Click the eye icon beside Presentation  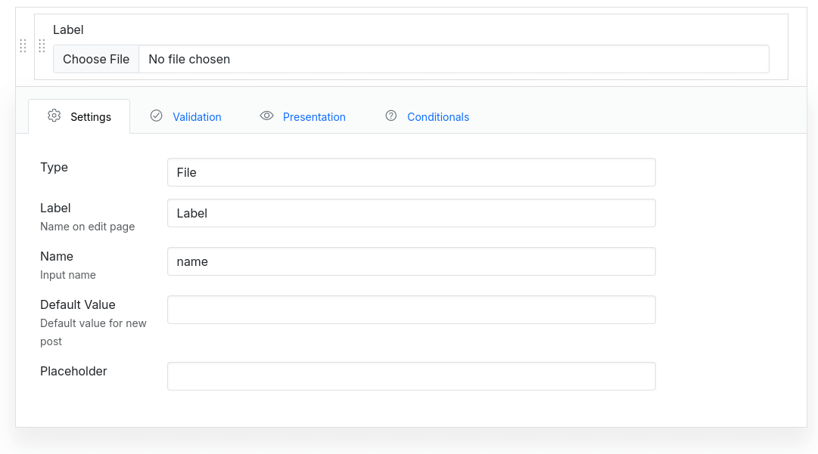point(266,116)
